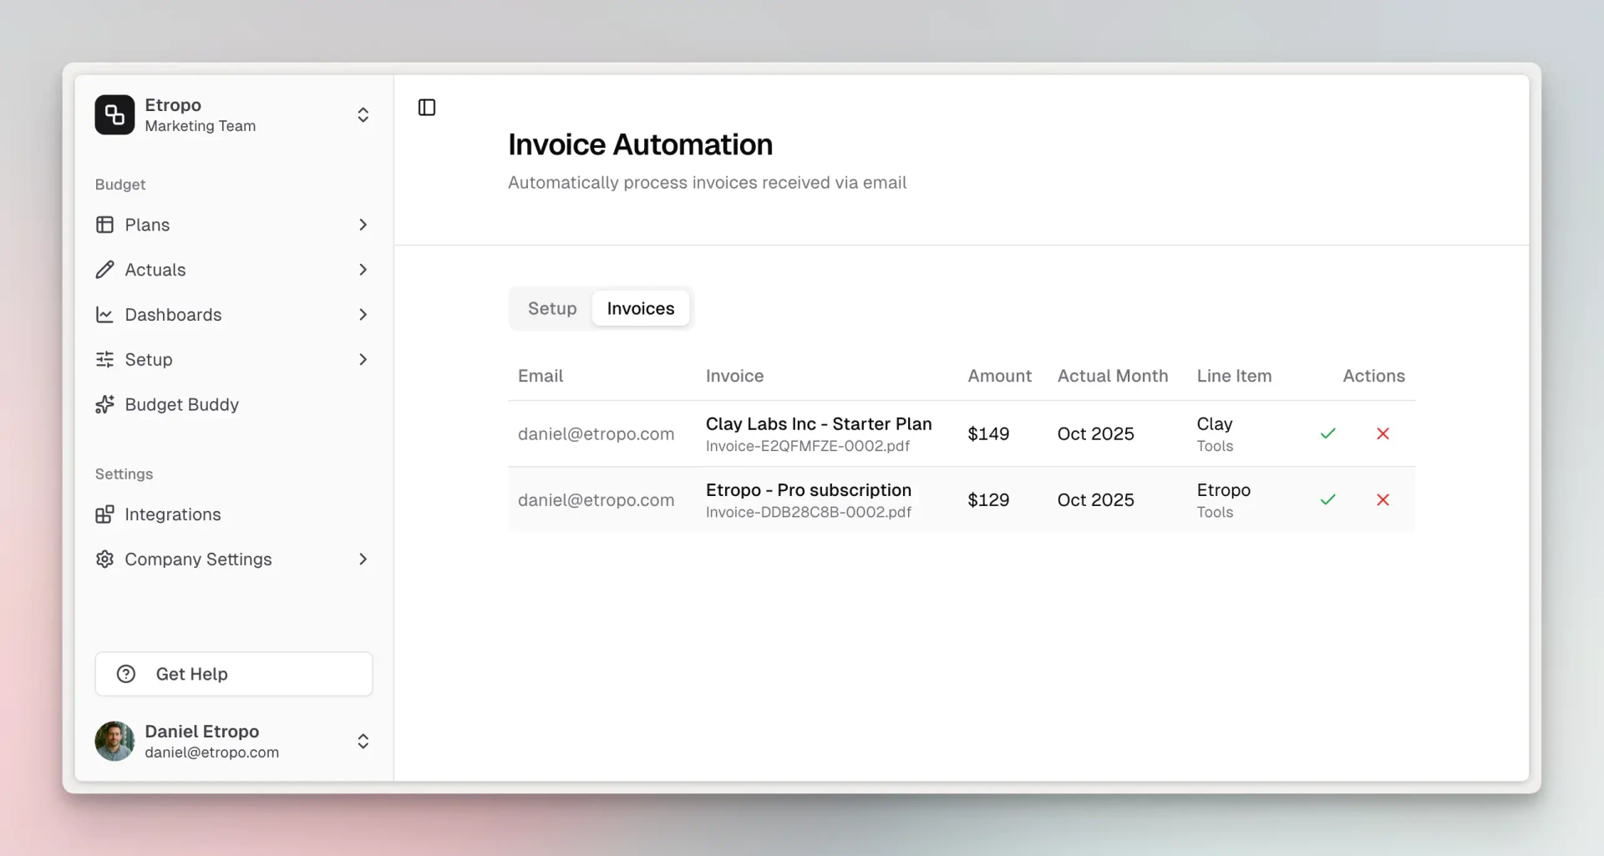The height and width of the screenshot is (856, 1604).
Task: Click the Get Help button
Action: click(x=233, y=674)
